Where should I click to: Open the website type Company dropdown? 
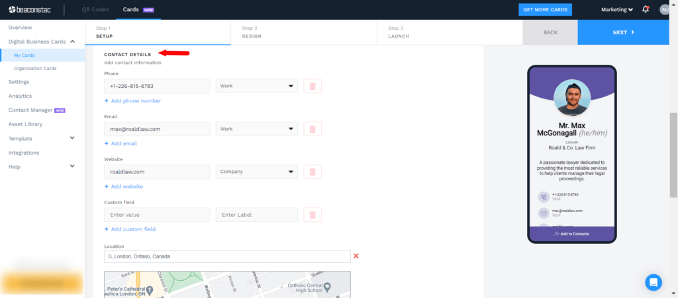[x=257, y=172]
